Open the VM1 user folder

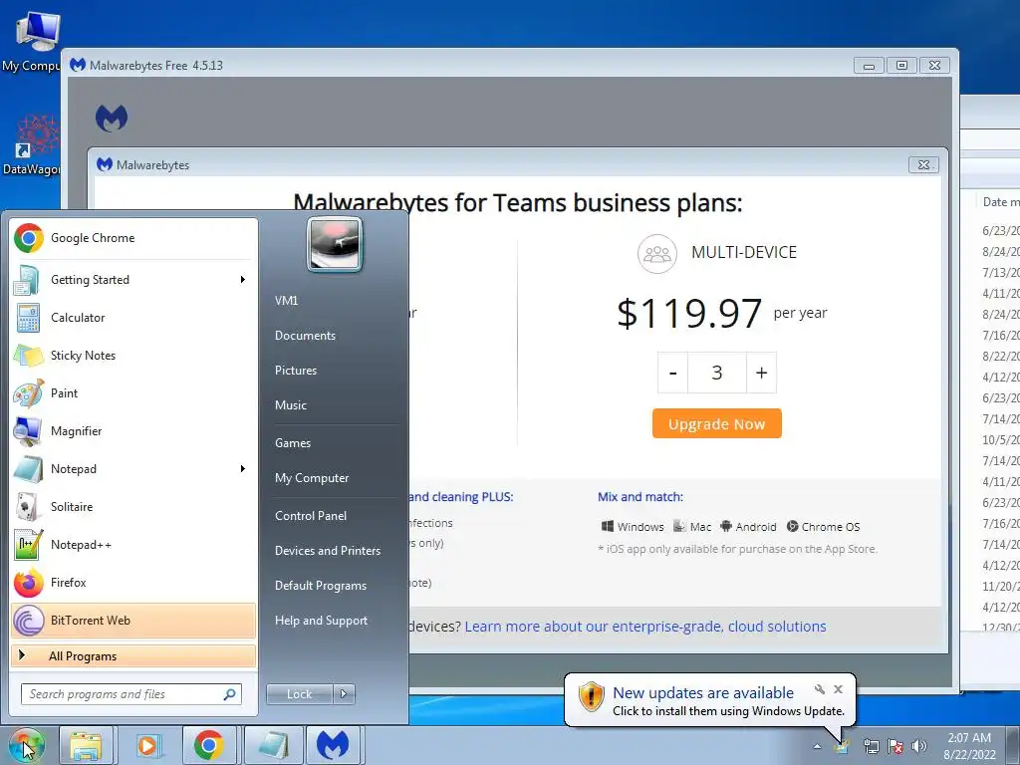(x=286, y=301)
